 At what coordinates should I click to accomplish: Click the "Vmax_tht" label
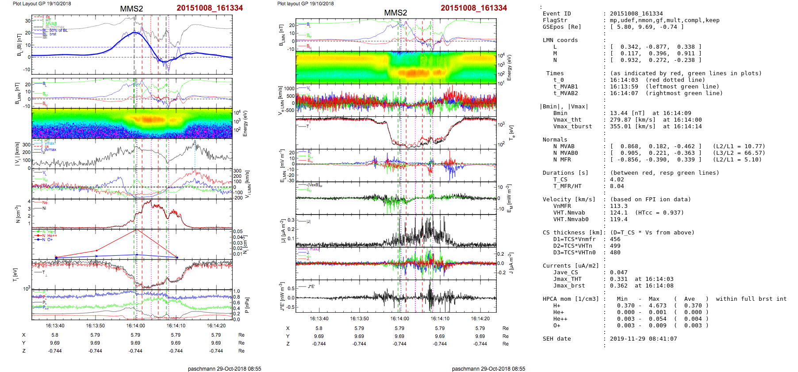pos(568,120)
